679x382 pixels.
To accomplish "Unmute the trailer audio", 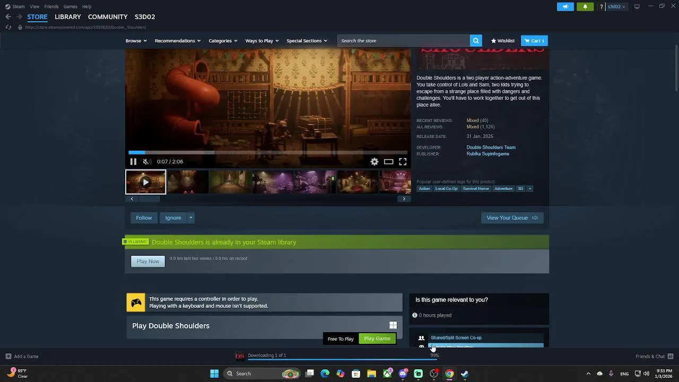I will 147,162.
